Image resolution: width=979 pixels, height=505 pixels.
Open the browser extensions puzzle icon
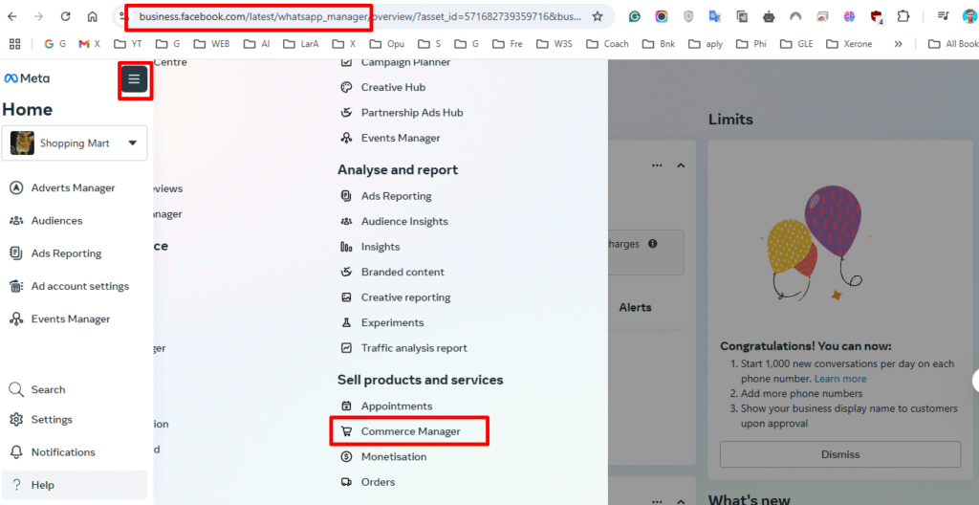point(903,17)
